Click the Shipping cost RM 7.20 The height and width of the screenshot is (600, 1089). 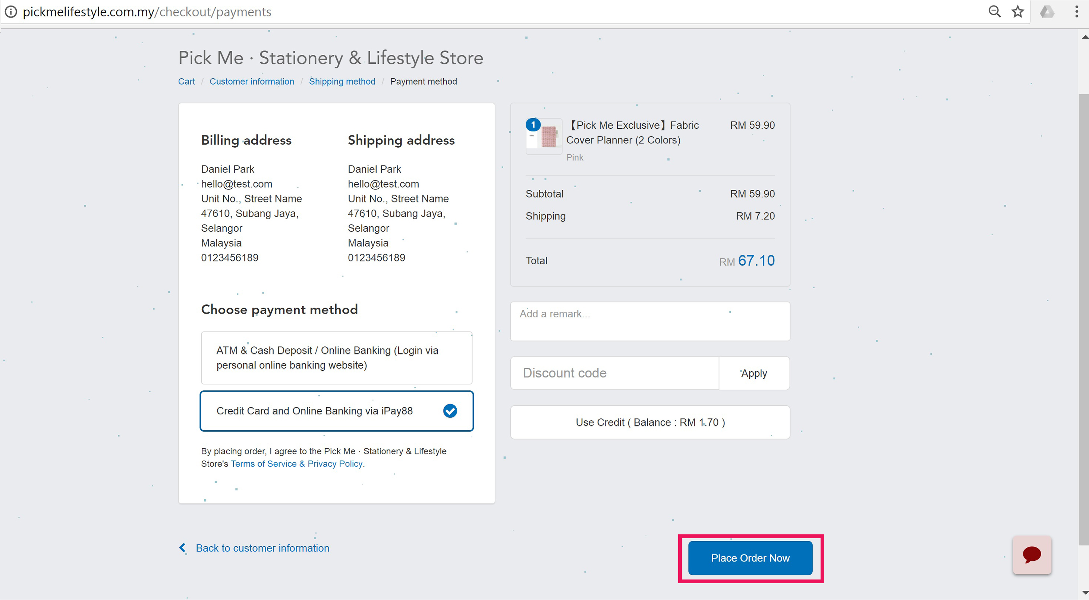click(x=755, y=216)
